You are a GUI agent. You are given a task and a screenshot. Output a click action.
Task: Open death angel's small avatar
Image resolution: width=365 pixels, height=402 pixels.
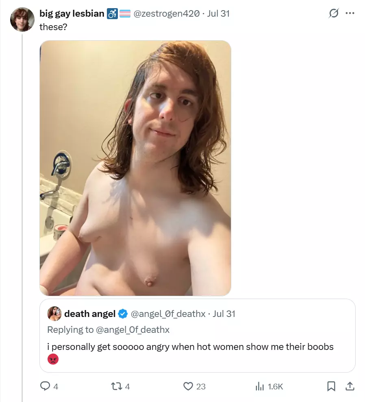point(54,314)
